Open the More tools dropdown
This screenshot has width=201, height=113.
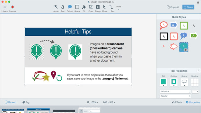coord(119,8)
